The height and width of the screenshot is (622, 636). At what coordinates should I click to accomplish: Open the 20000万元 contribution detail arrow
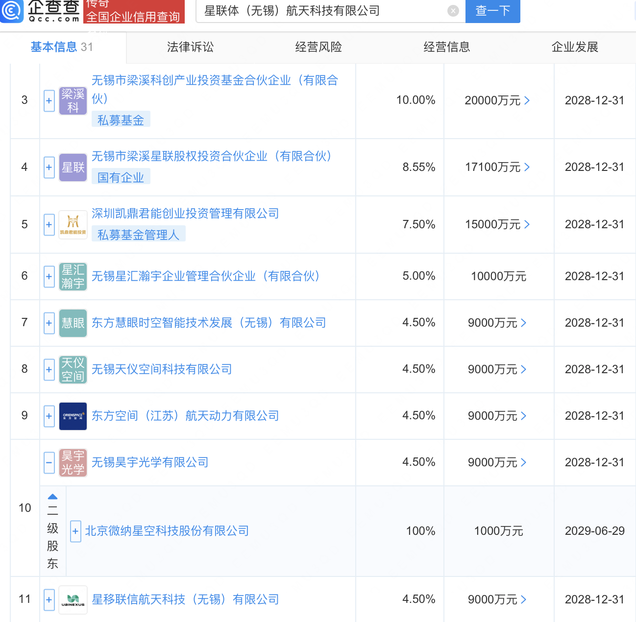[x=527, y=100]
